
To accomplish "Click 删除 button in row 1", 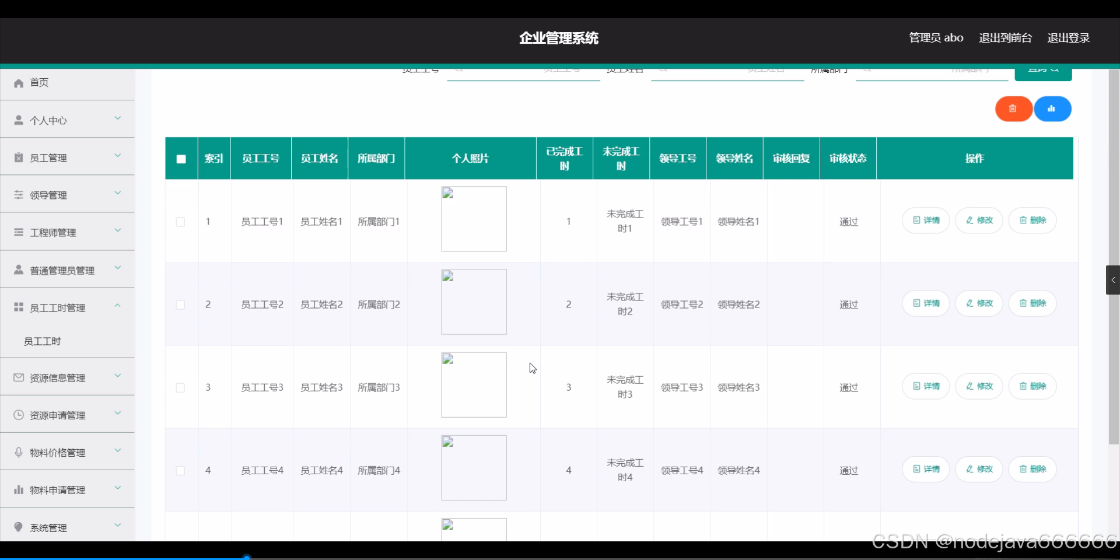I will click(x=1032, y=220).
